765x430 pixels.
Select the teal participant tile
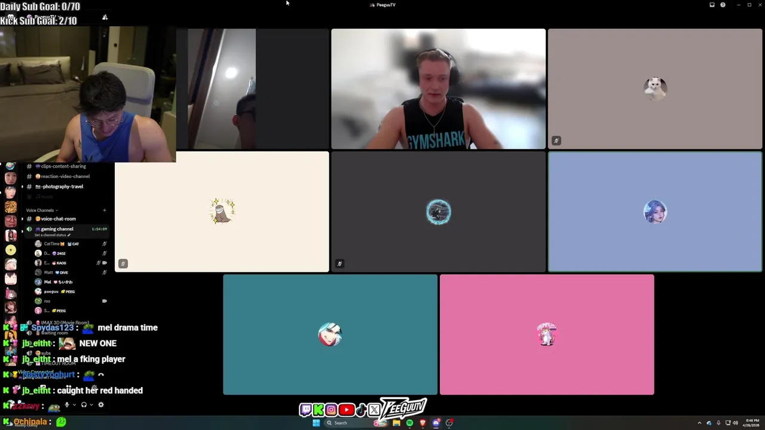pyautogui.click(x=330, y=335)
